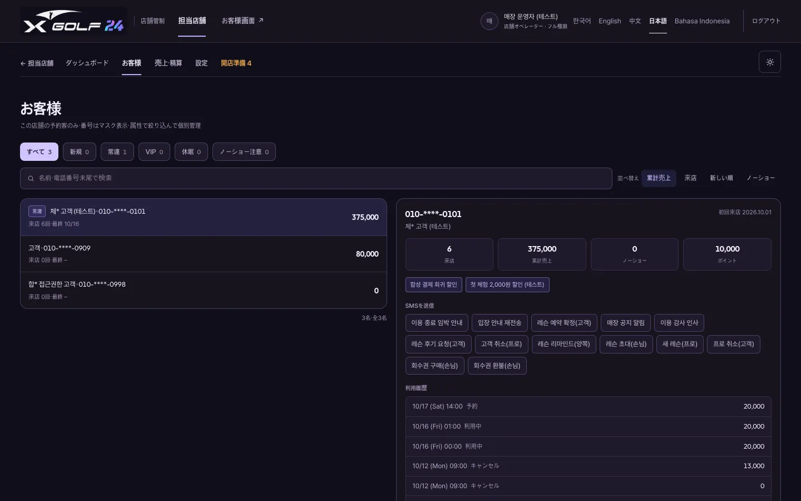Toggle the light/dark theme sun icon

[x=770, y=62]
